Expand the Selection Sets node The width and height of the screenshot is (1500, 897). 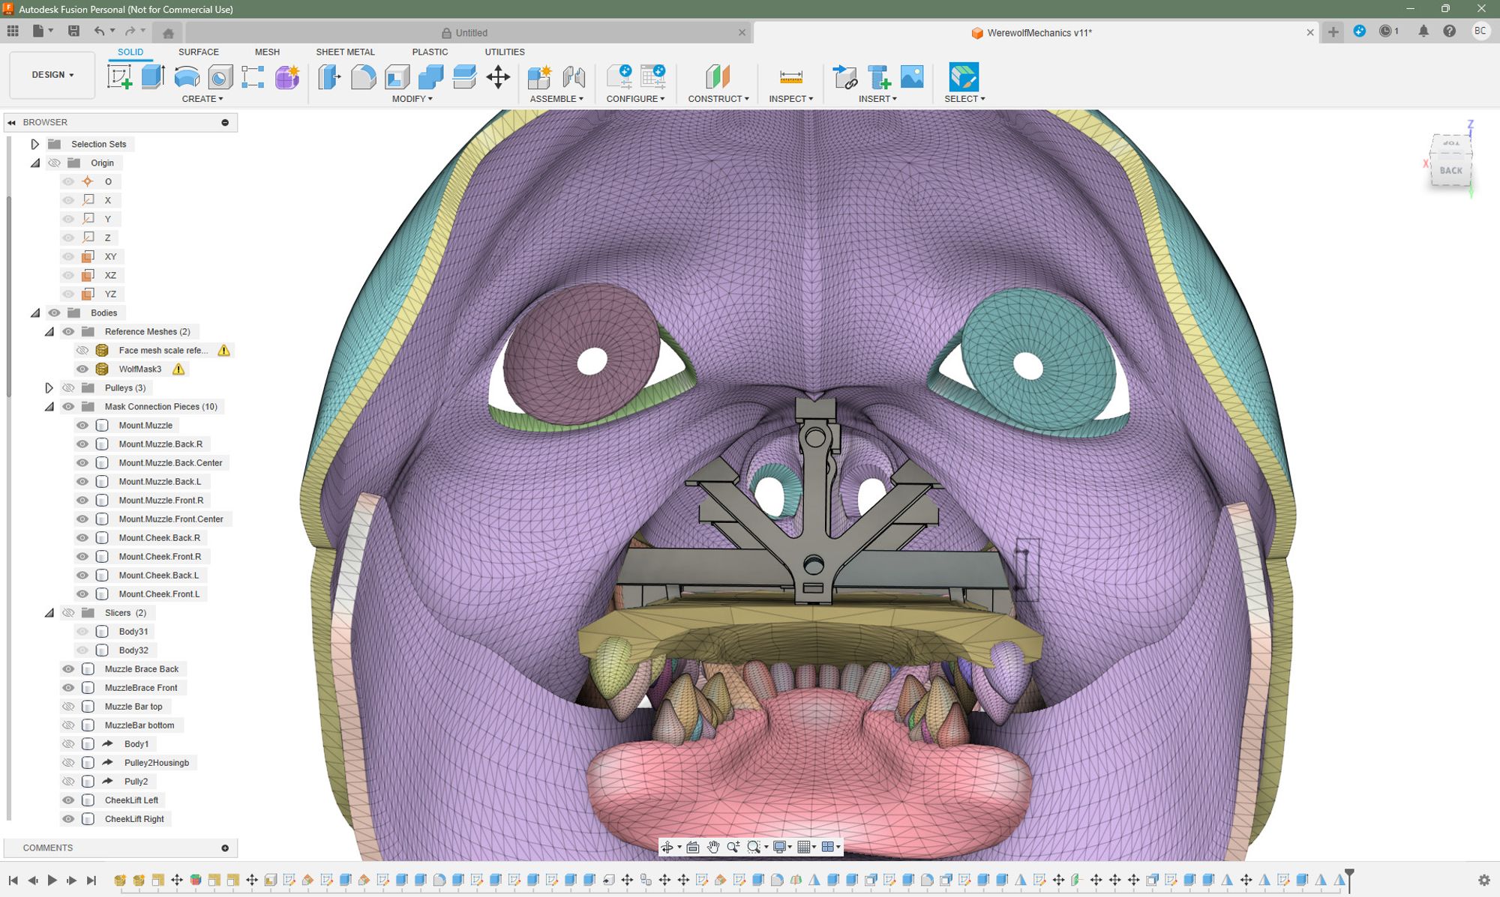click(34, 144)
